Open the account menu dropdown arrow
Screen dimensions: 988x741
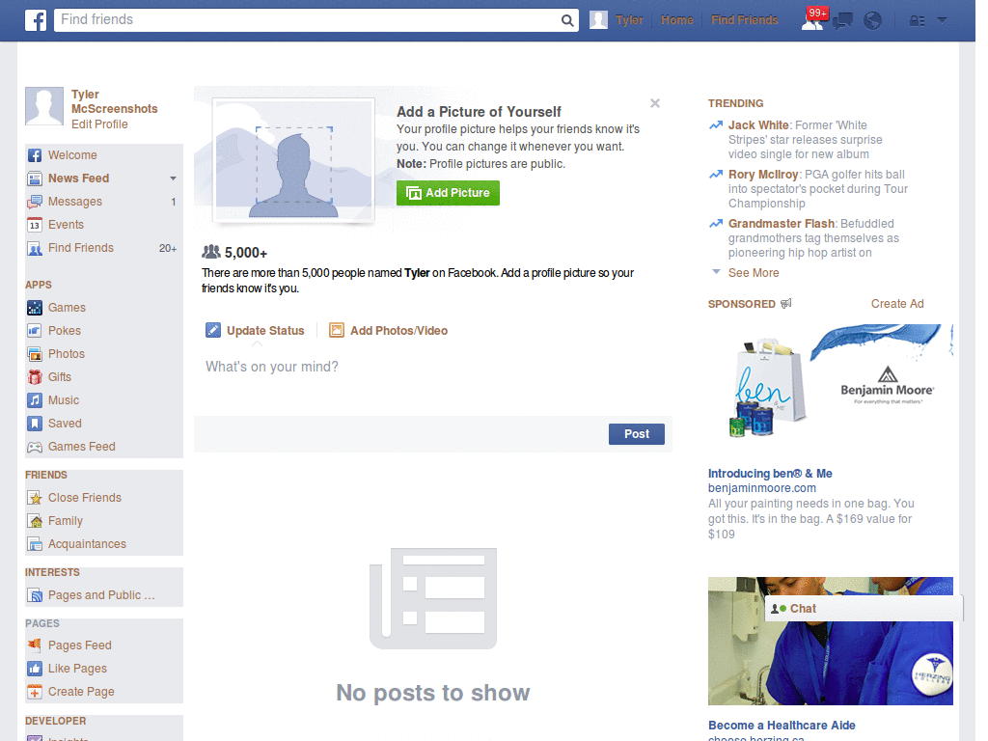(x=942, y=20)
